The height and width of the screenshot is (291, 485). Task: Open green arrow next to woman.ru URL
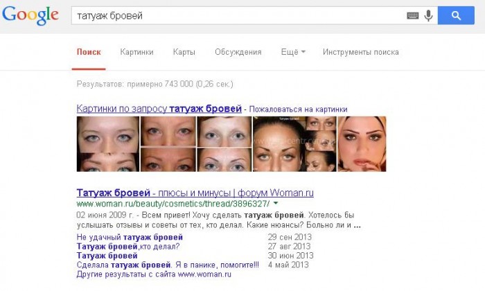[x=276, y=204]
